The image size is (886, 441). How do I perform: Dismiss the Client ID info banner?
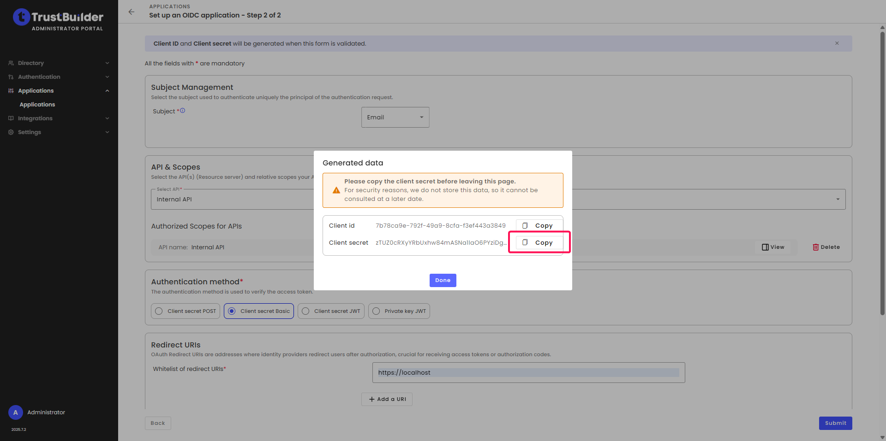pyautogui.click(x=837, y=43)
